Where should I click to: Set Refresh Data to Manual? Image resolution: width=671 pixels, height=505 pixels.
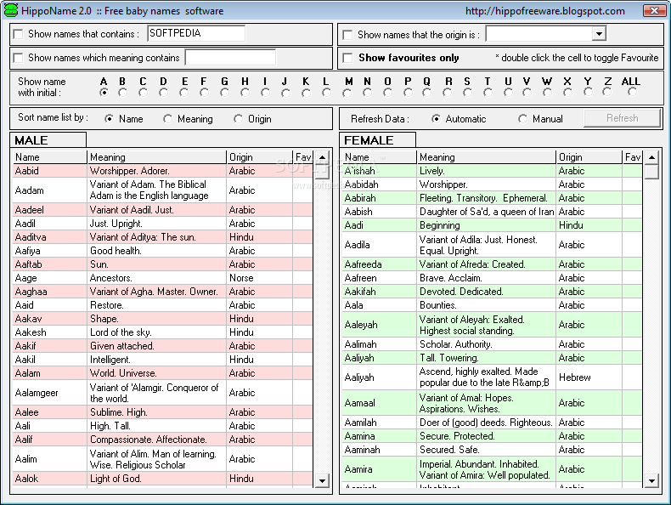click(x=522, y=119)
